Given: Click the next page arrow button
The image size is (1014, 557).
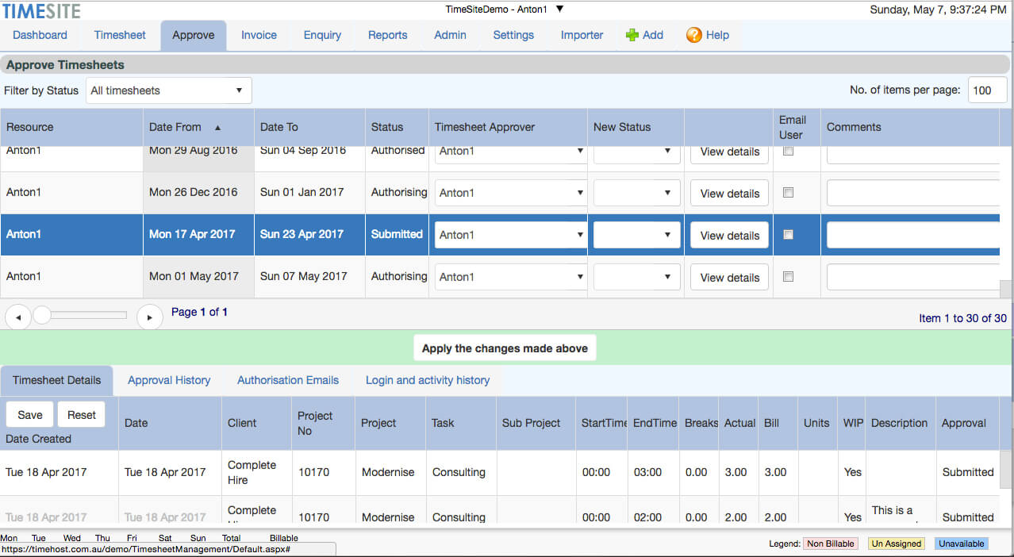Looking at the screenshot, I should pos(149,317).
